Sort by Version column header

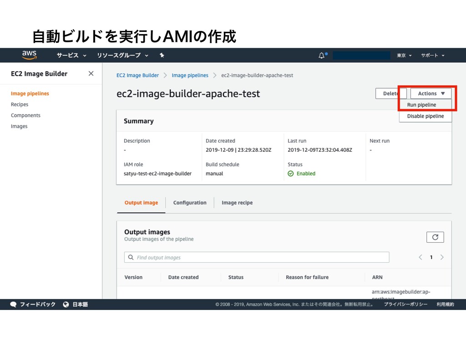tap(133, 277)
